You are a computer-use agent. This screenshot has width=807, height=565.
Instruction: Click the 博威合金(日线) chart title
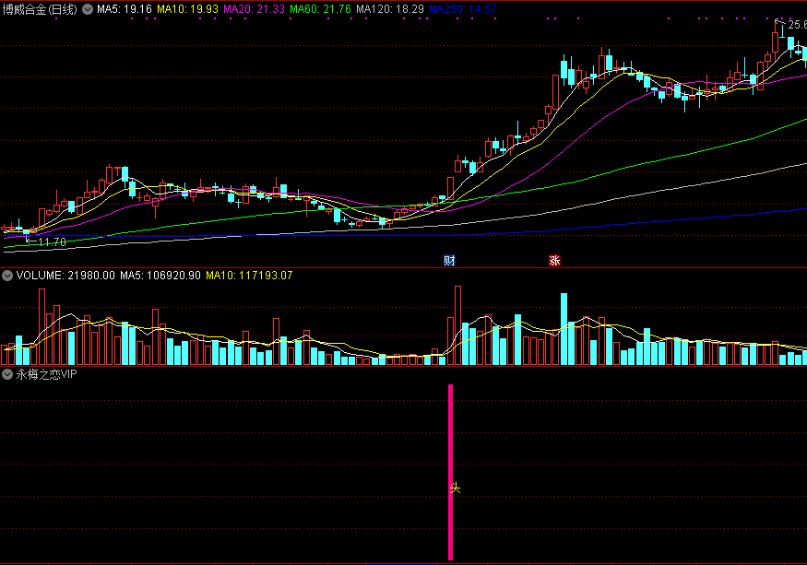[x=41, y=9]
